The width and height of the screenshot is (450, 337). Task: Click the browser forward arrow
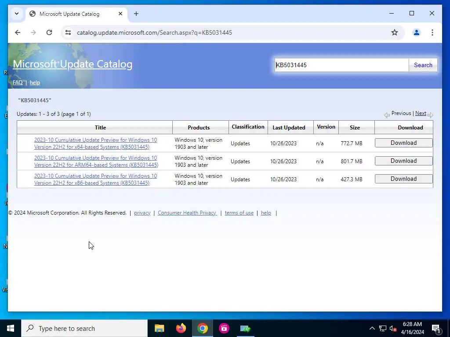click(x=33, y=32)
